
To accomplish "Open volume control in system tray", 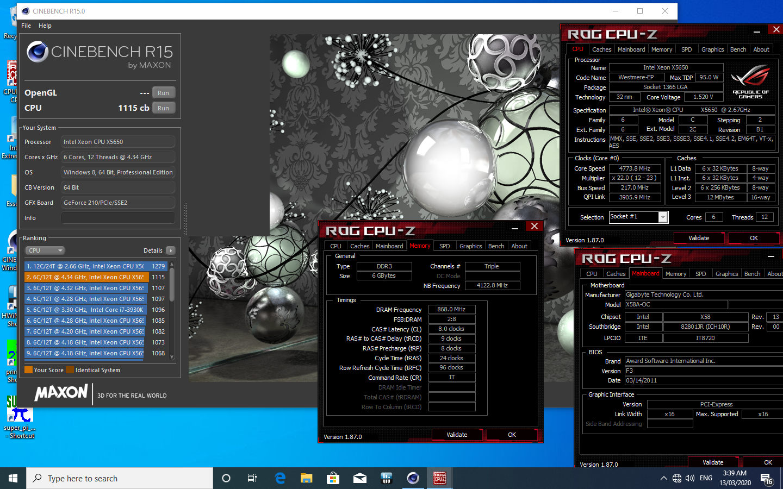I will click(690, 478).
